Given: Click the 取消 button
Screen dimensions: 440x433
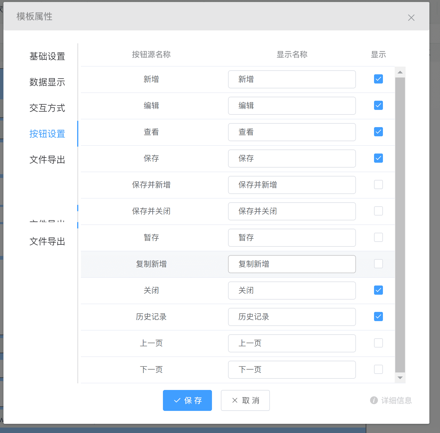Looking at the screenshot, I should pos(245,400).
